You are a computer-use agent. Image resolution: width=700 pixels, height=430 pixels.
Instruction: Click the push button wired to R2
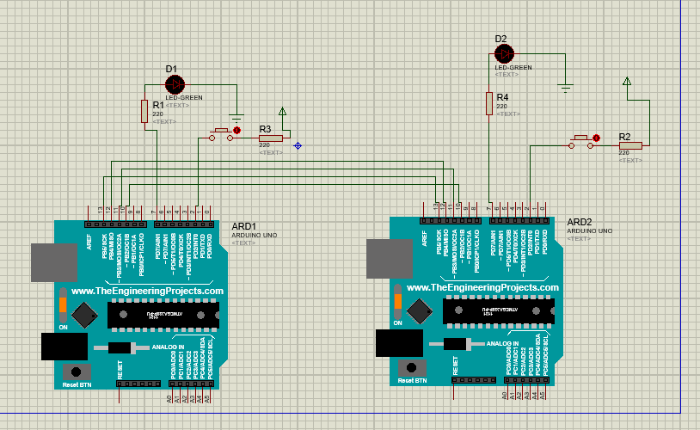580,142
